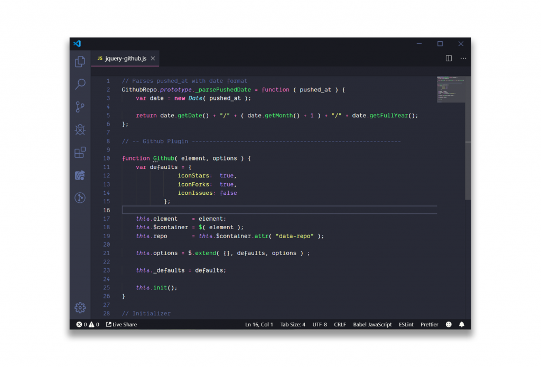Change Tab Size: 4 setting
Screen dimensions: 541x367
(x=293, y=324)
